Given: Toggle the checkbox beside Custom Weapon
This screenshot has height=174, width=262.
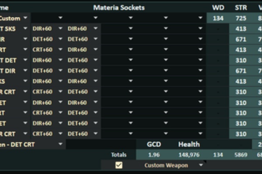Looking at the screenshot, I should coord(118,165).
